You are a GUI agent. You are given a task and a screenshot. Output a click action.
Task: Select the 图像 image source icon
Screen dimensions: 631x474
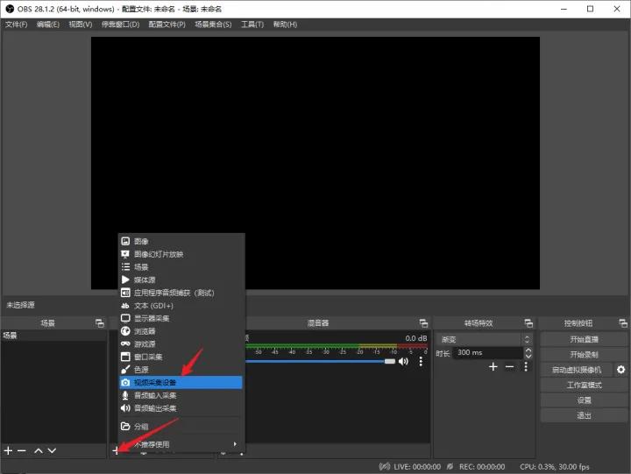tap(125, 241)
